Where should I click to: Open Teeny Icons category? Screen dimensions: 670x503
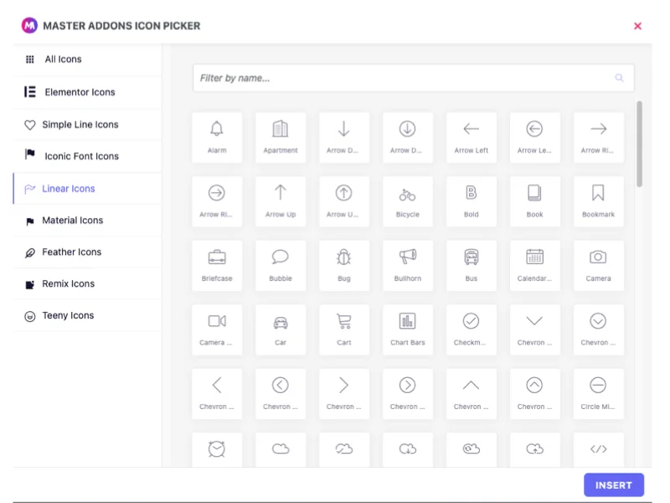pos(88,315)
